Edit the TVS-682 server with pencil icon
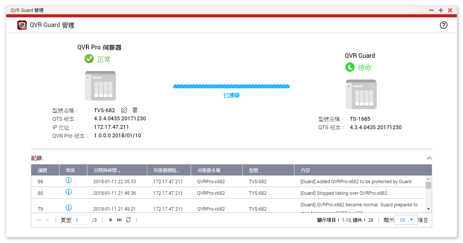 click(124, 110)
